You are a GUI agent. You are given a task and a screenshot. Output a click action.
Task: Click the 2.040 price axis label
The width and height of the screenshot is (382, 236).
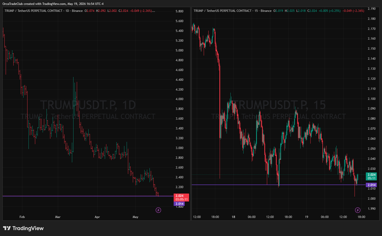tap(371, 159)
